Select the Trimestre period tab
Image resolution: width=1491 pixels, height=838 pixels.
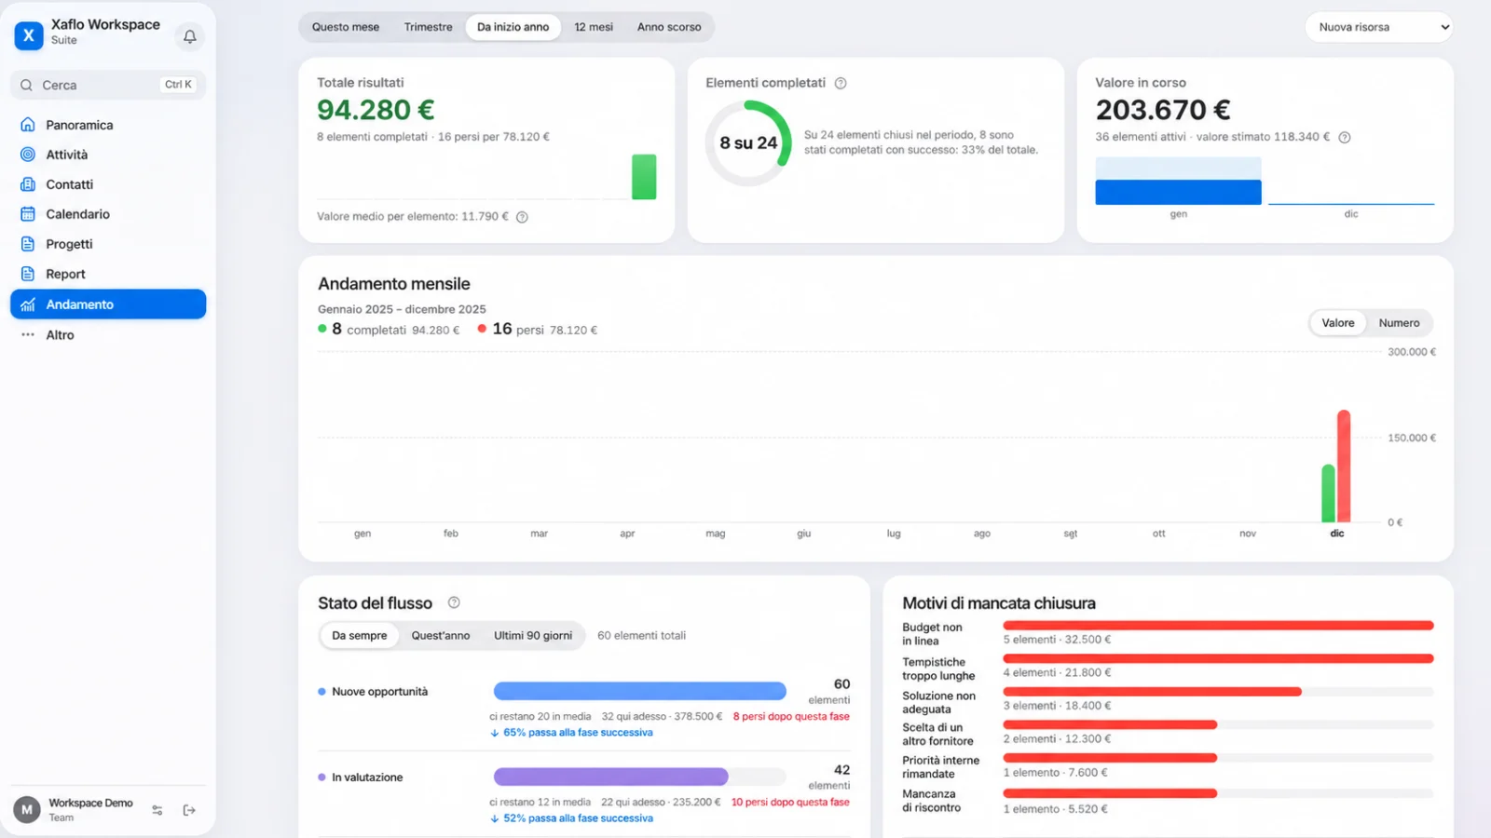pyautogui.click(x=428, y=27)
